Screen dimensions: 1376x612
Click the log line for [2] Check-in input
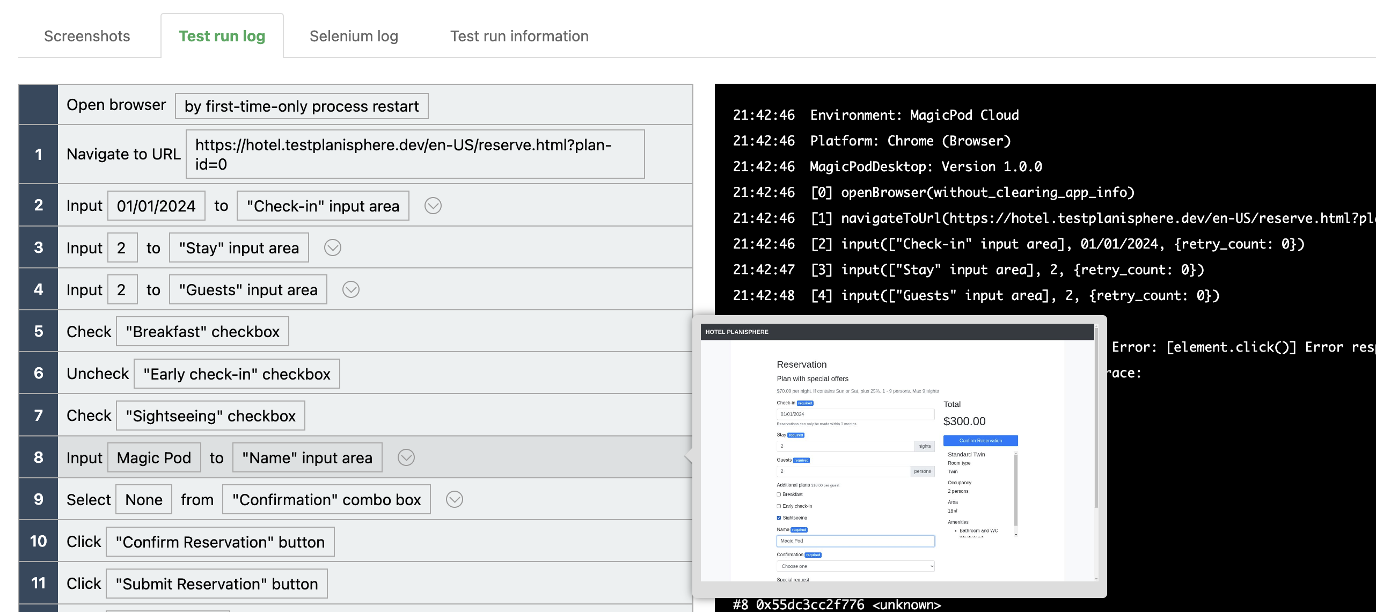[1019, 244]
